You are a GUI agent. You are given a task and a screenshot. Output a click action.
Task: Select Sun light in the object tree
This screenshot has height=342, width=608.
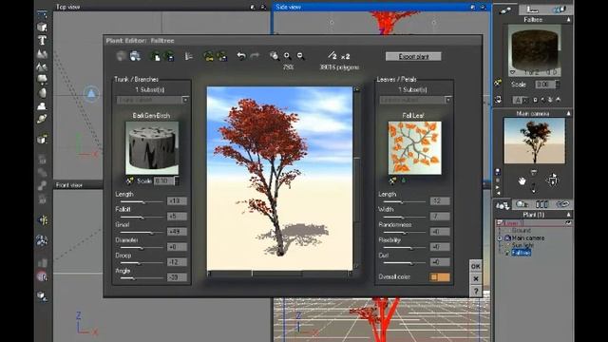[522, 245]
